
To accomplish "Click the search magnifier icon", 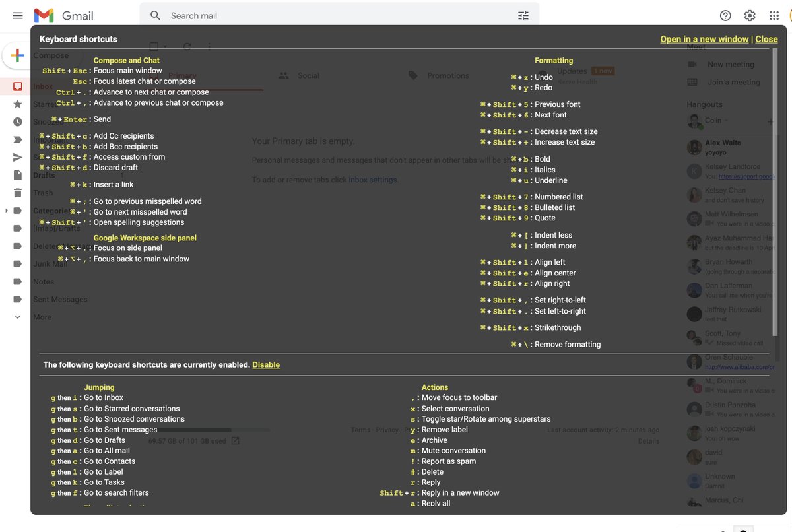I will (155, 15).
